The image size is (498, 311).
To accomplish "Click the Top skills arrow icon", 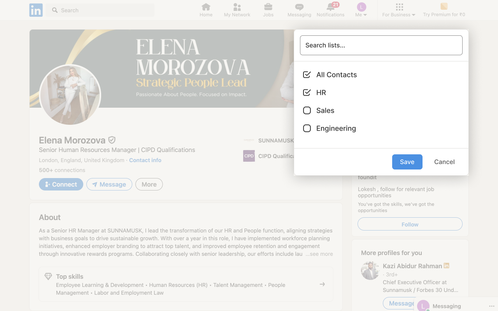I will click(322, 284).
